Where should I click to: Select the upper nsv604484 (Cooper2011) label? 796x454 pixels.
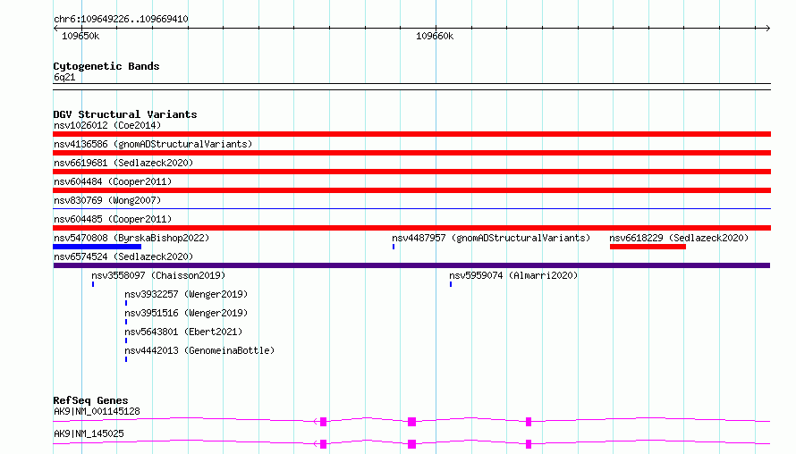pos(113,181)
